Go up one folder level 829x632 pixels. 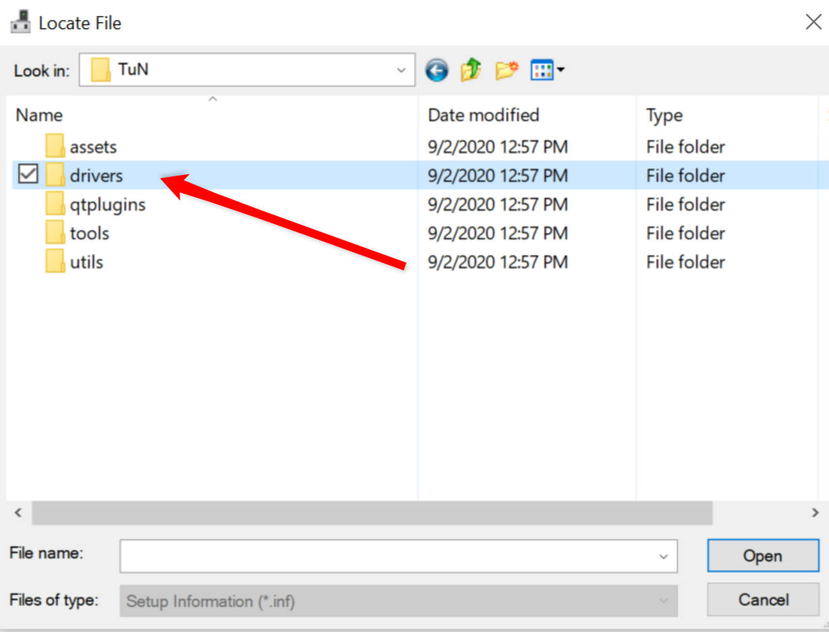click(471, 69)
